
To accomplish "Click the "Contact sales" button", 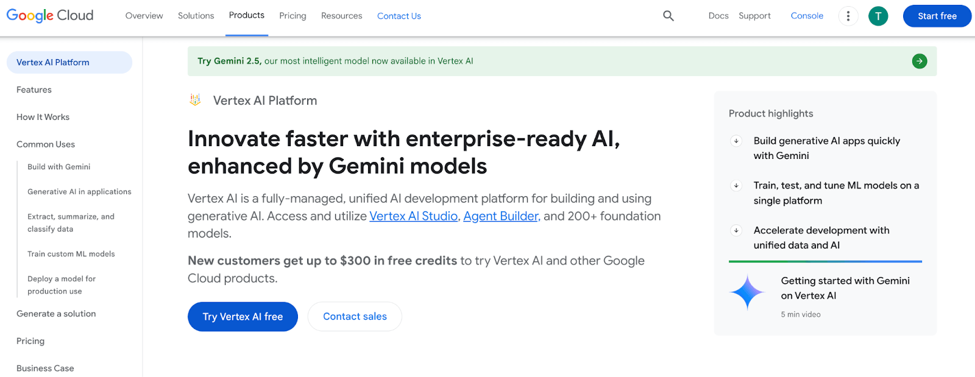I will [355, 317].
